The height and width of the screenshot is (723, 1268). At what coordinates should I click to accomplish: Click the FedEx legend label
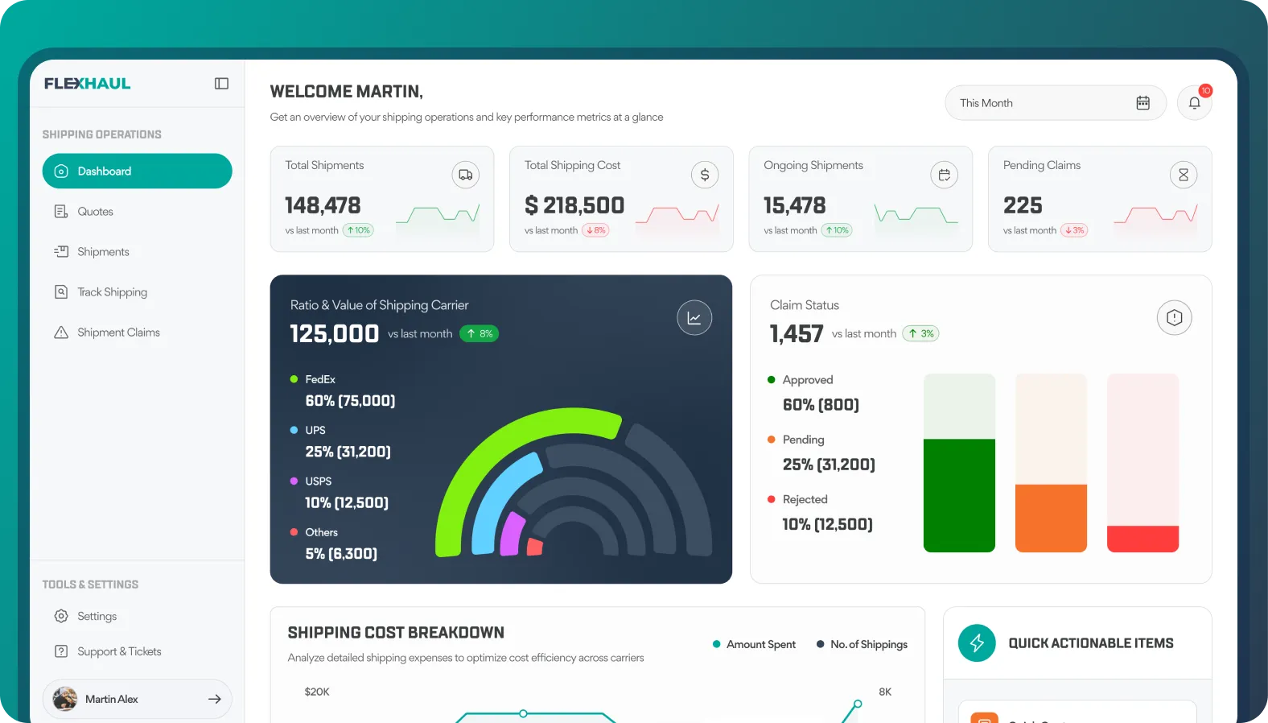coord(320,379)
